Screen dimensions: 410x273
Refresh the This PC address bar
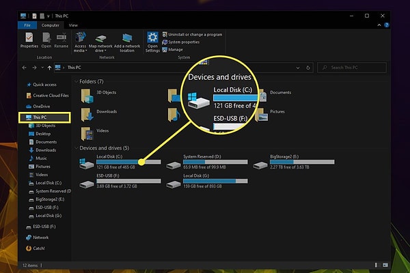[308, 68]
